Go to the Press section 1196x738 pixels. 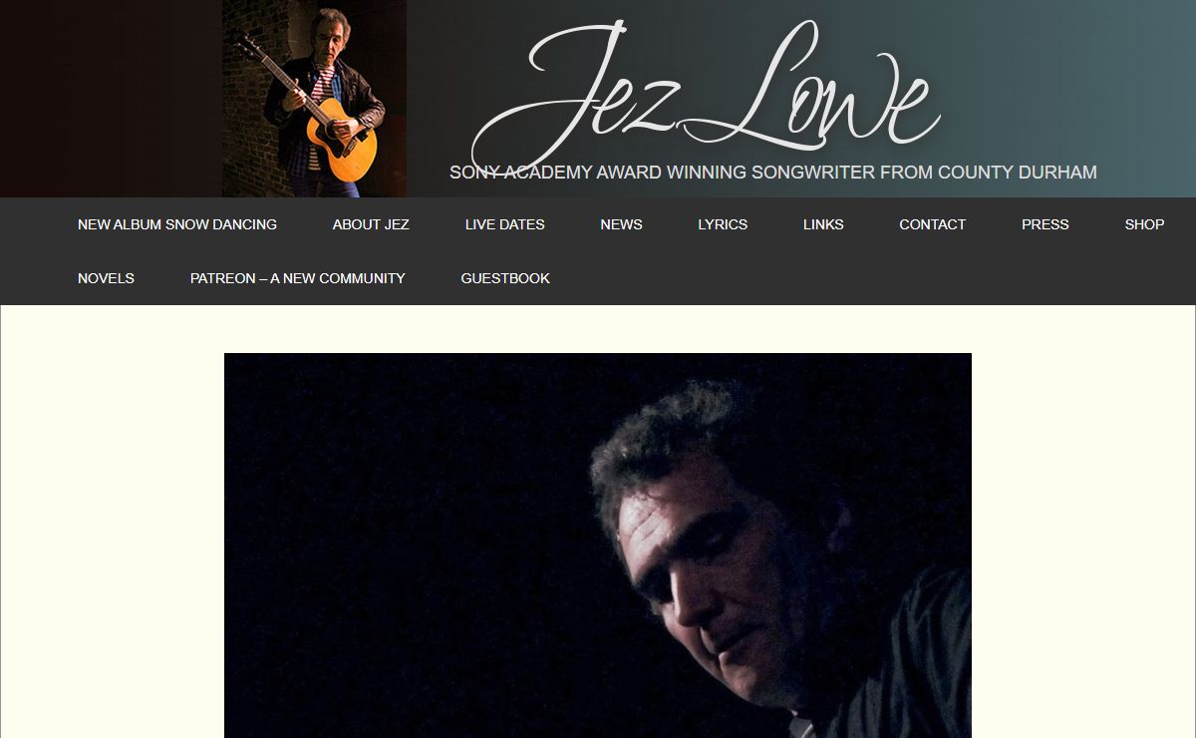pyautogui.click(x=1045, y=224)
